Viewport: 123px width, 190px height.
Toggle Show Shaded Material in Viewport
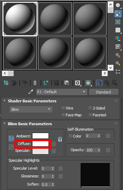tap(88, 83)
